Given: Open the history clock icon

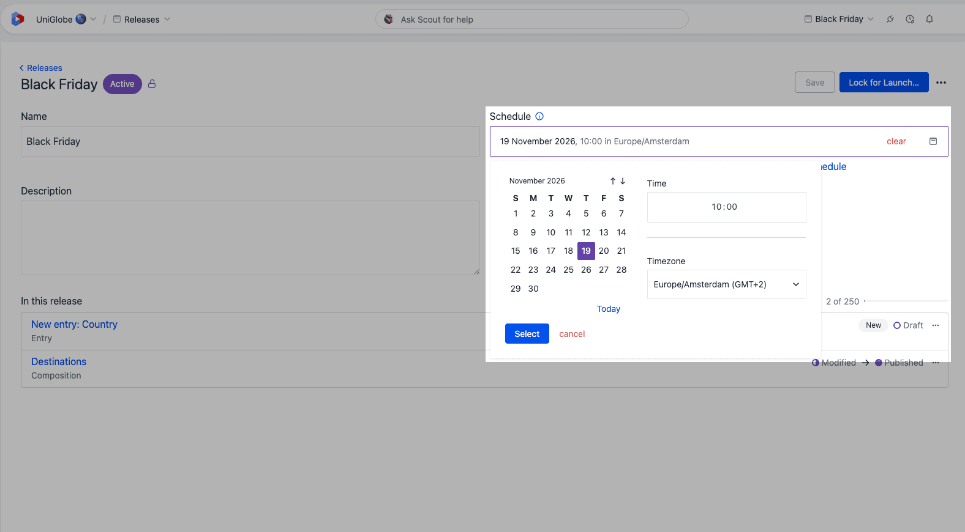Looking at the screenshot, I should point(910,19).
